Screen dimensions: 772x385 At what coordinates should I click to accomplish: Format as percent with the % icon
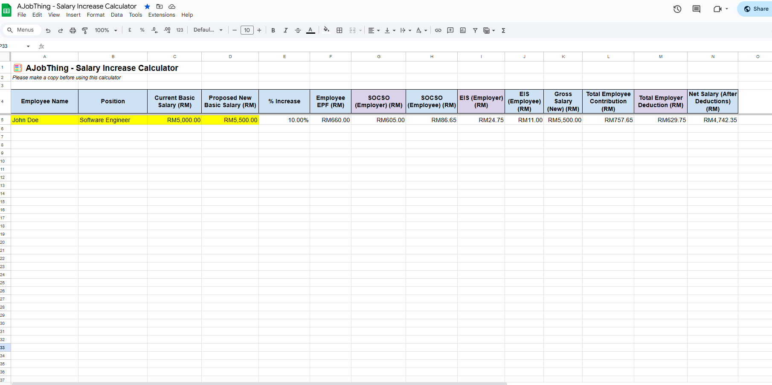click(x=142, y=30)
